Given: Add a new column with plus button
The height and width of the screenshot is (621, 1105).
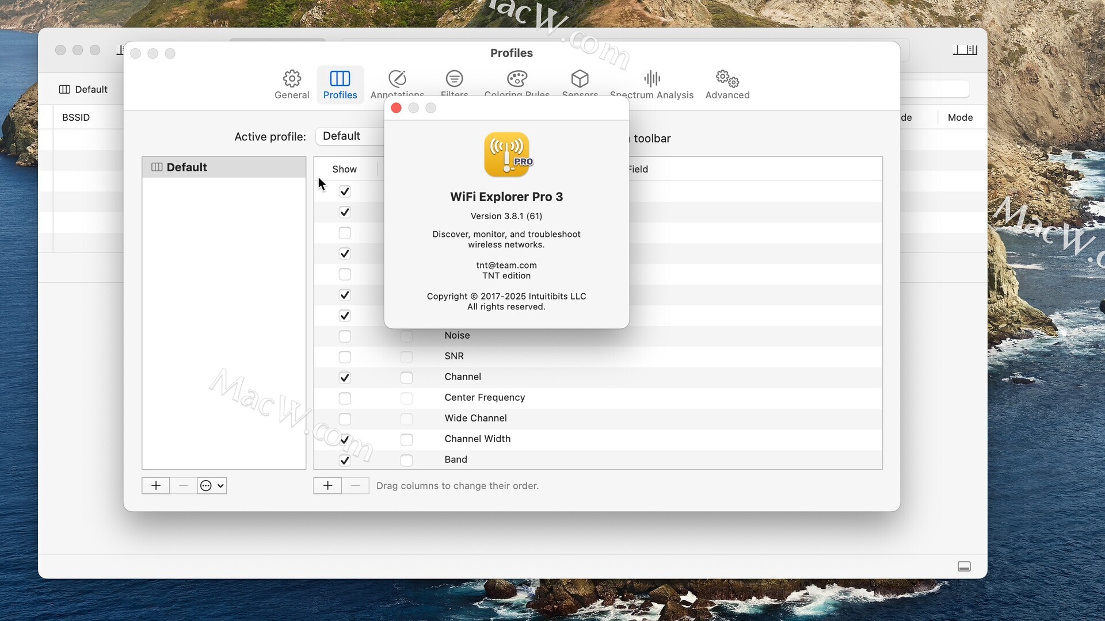Looking at the screenshot, I should (x=327, y=486).
